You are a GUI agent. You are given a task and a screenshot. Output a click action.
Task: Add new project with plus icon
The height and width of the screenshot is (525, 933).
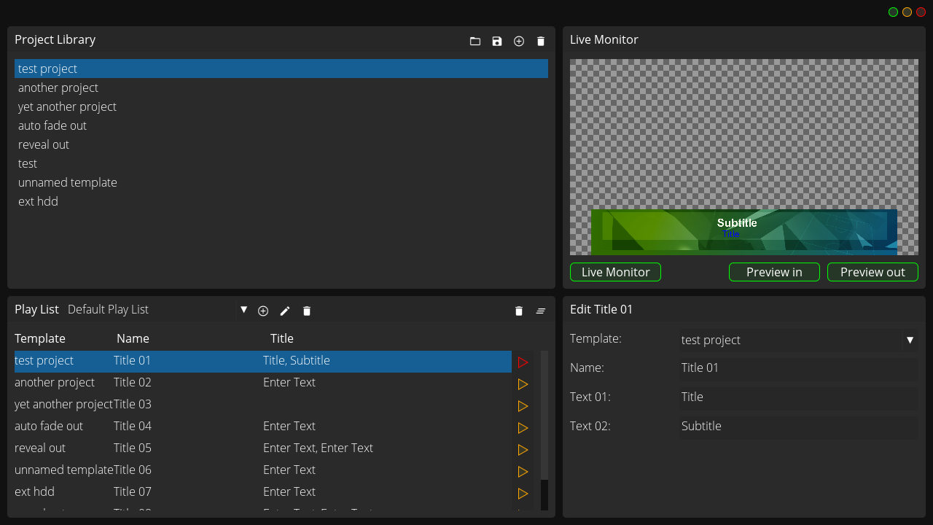pyautogui.click(x=519, y=42)
